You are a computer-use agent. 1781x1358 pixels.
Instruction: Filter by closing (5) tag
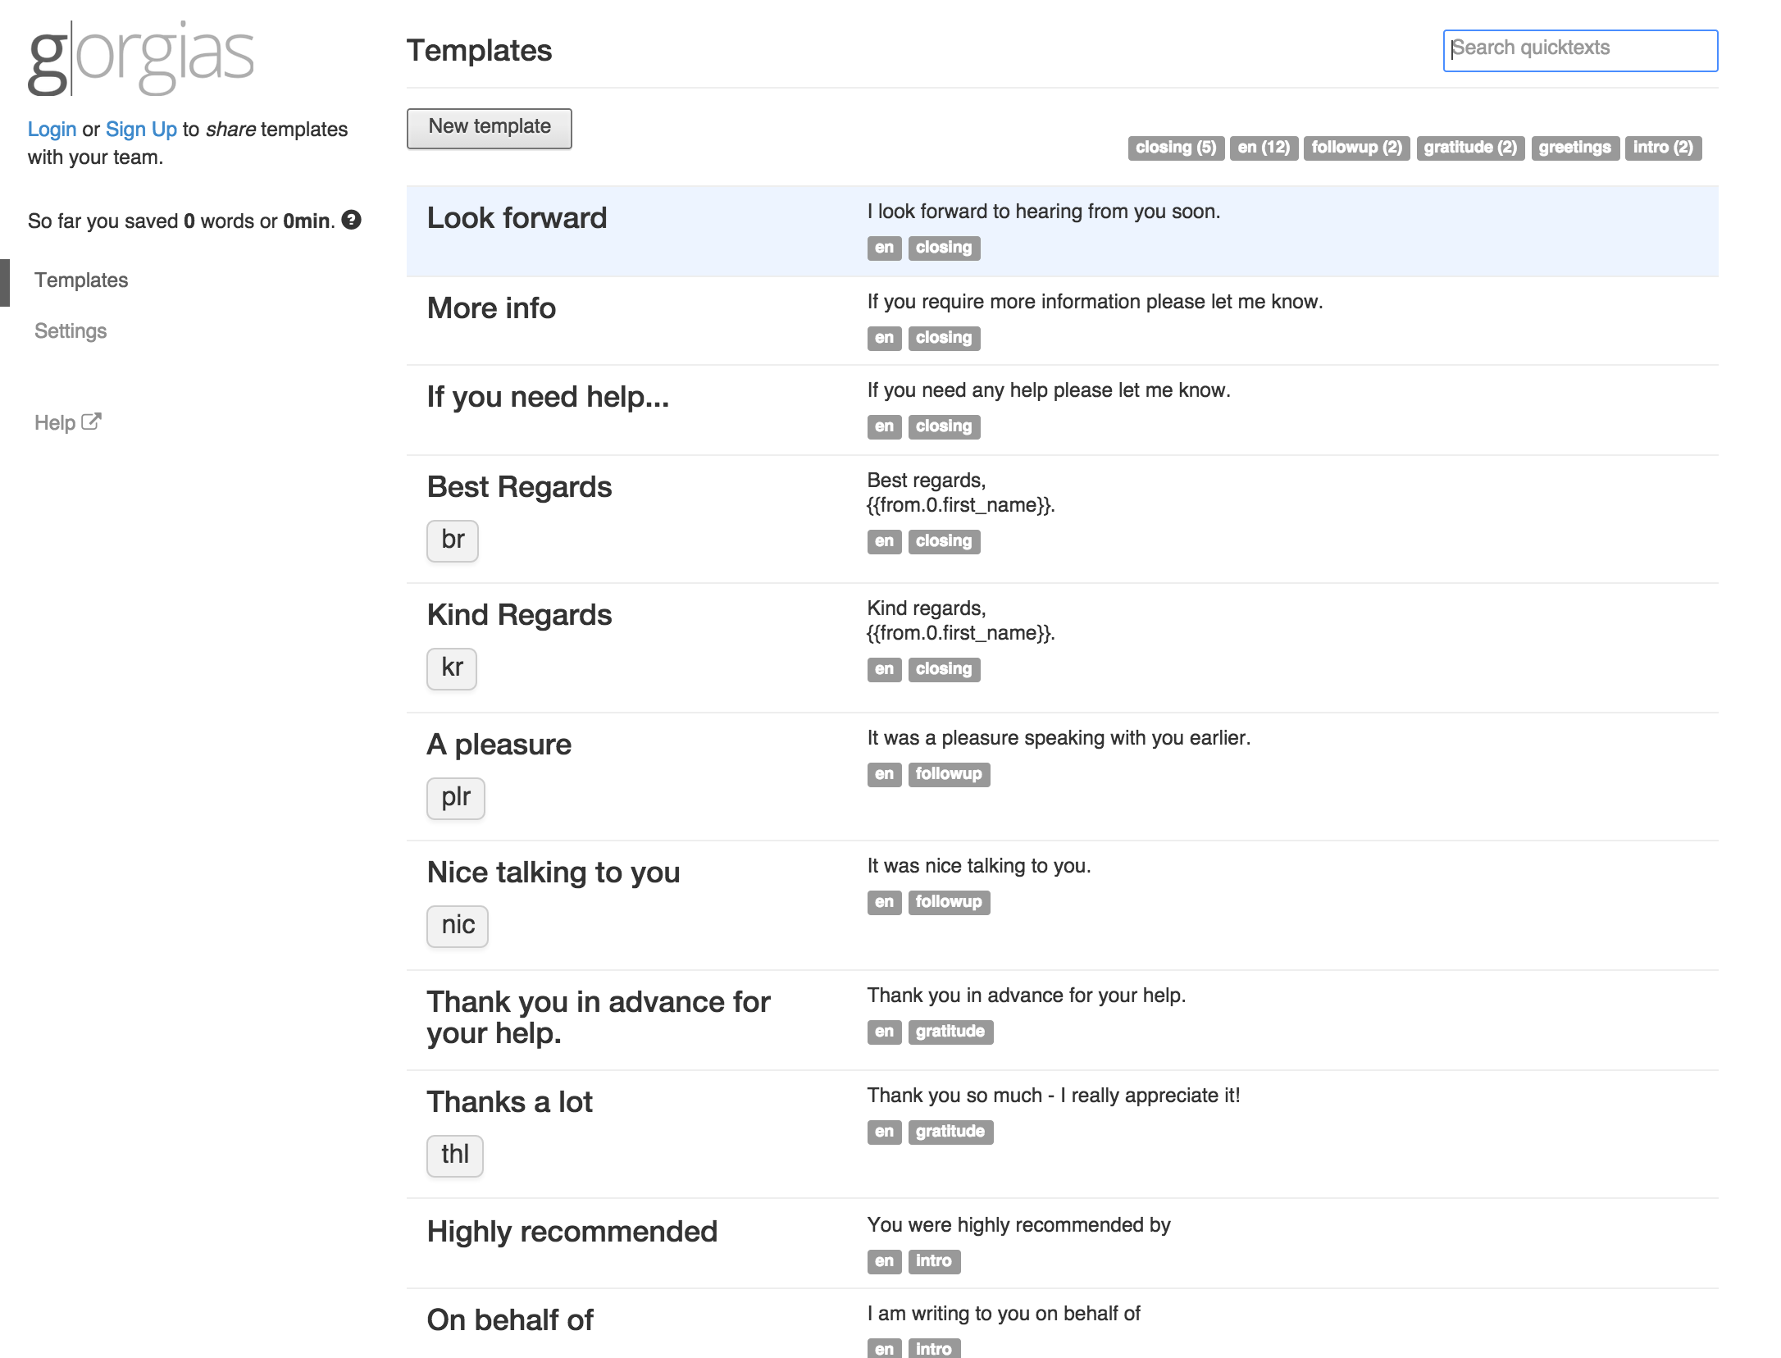pyautogui.click(x=1175, y=148)
